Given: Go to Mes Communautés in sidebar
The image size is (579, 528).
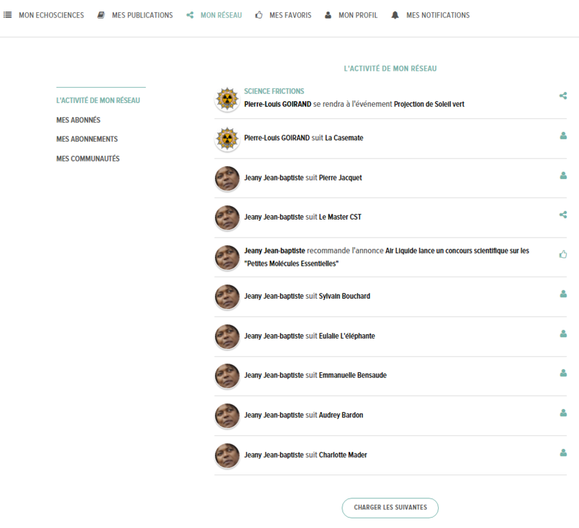Looking at the screenshot, I should [87, 158].
